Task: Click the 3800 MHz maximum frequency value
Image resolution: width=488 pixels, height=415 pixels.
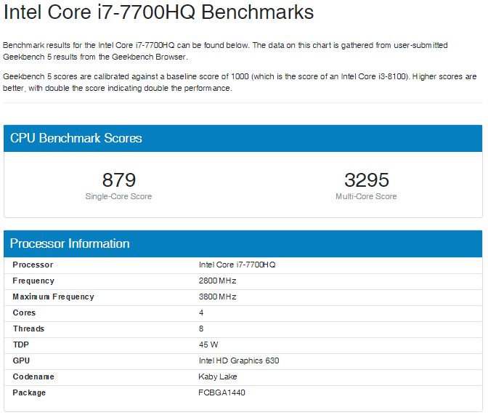Action: point(217,297)
